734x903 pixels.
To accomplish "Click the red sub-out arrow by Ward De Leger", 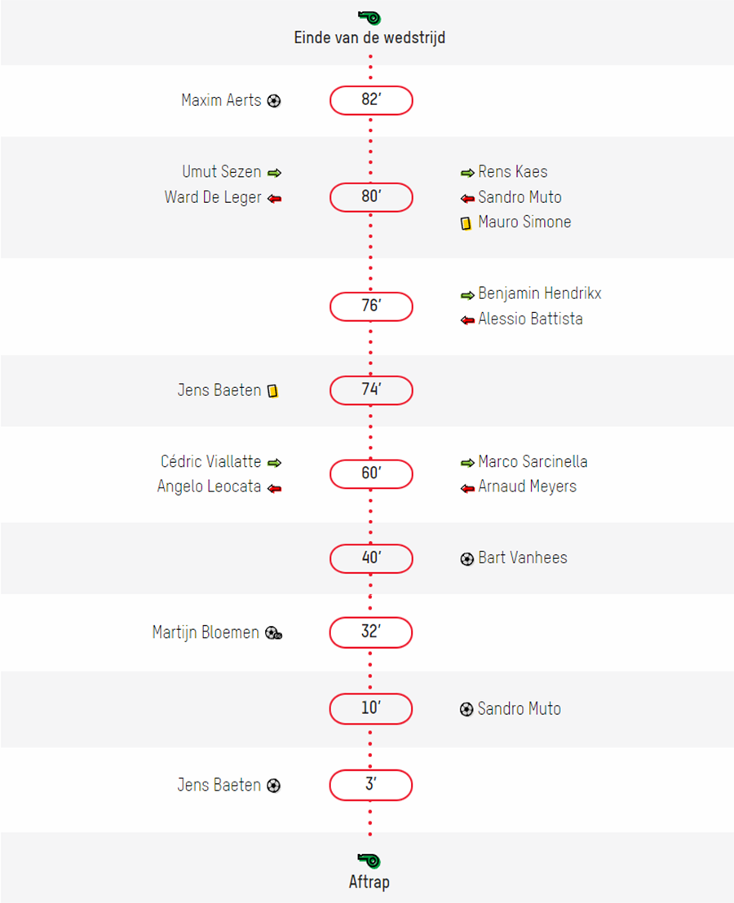I will coord(275,199).
